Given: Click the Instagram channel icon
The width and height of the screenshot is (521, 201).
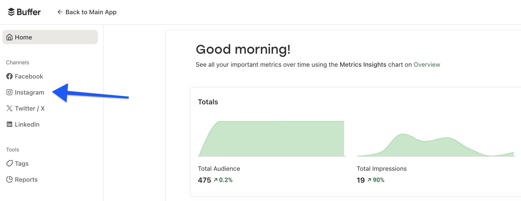Looking at the screenshot, I should [x=9, y=92].
